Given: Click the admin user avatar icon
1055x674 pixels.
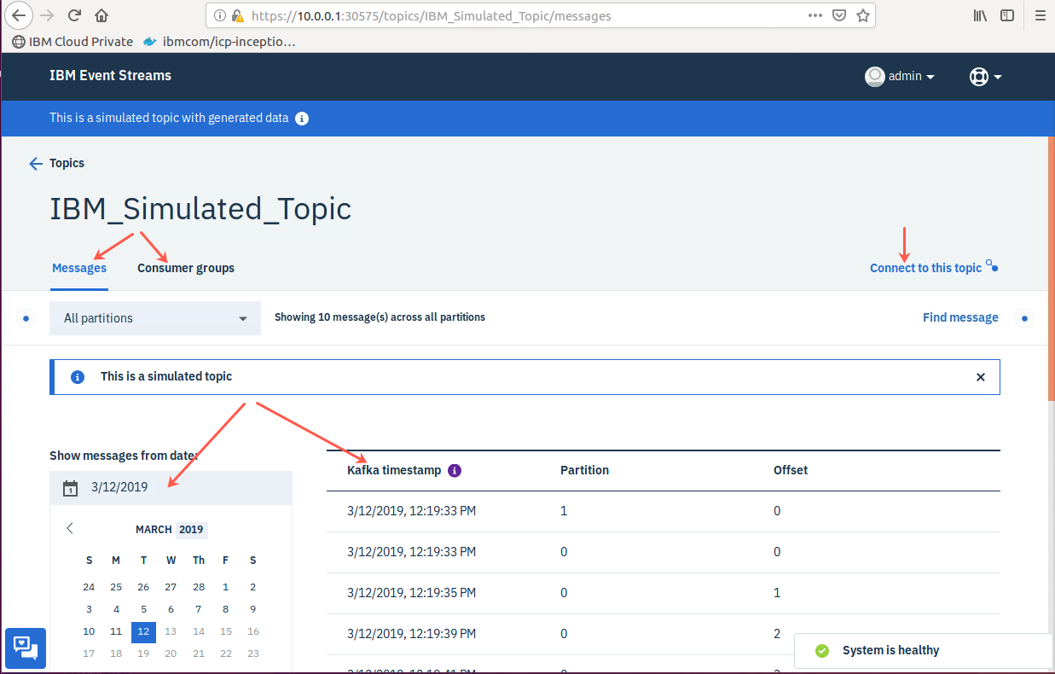Looking at the screenshot, I should [874, 76].
